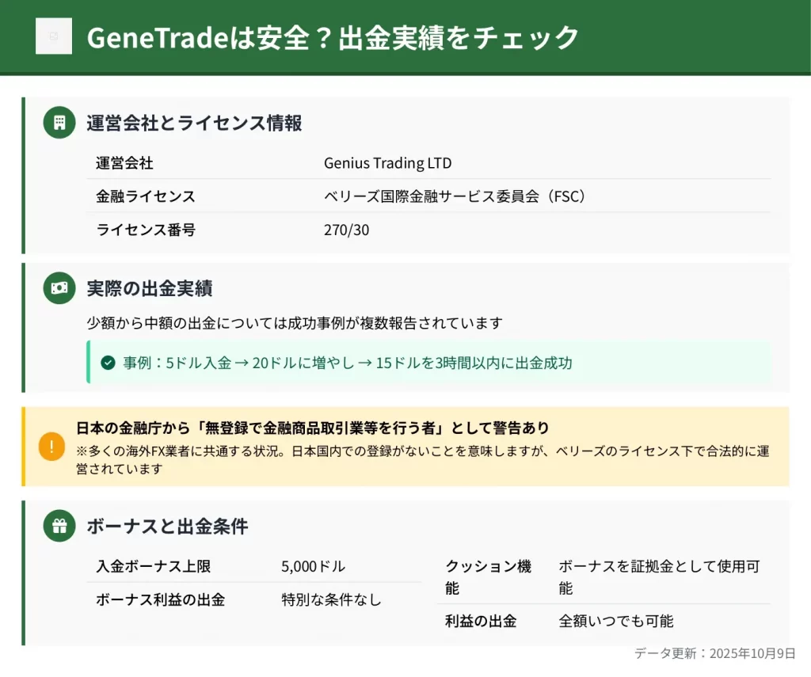Click the orange exclamation warning icon

pos(51,447)
